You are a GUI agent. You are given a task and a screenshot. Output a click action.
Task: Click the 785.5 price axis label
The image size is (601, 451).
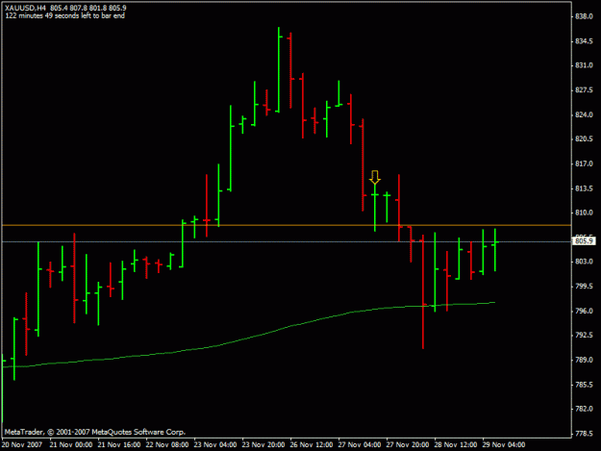[x=584, y=385]
